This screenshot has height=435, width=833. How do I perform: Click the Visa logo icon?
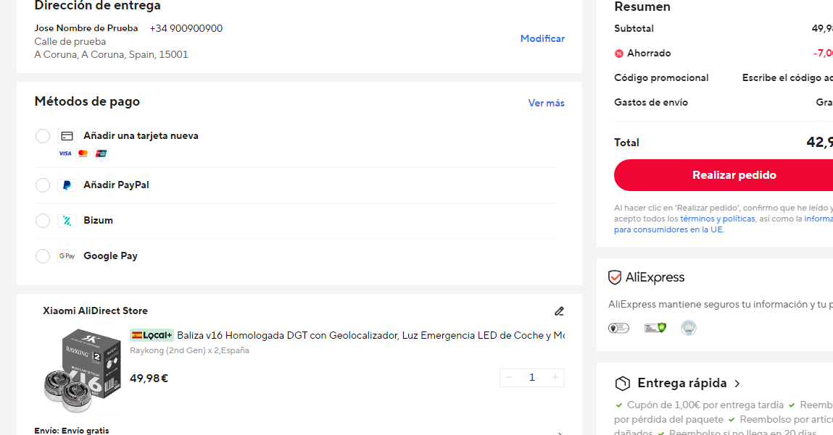[65, 154]
